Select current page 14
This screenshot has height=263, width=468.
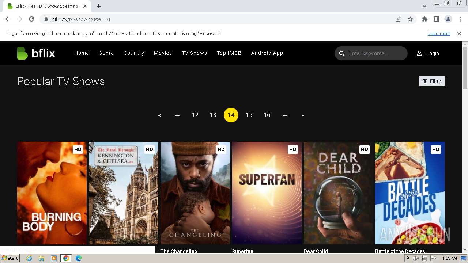231,115
